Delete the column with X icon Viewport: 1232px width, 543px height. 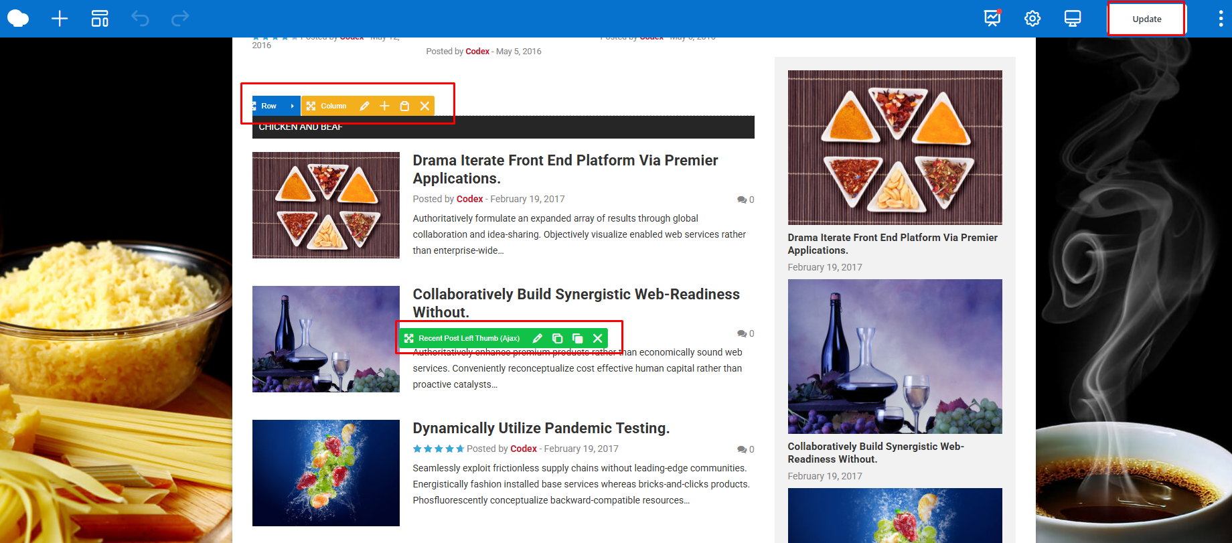tap(425, 106)
